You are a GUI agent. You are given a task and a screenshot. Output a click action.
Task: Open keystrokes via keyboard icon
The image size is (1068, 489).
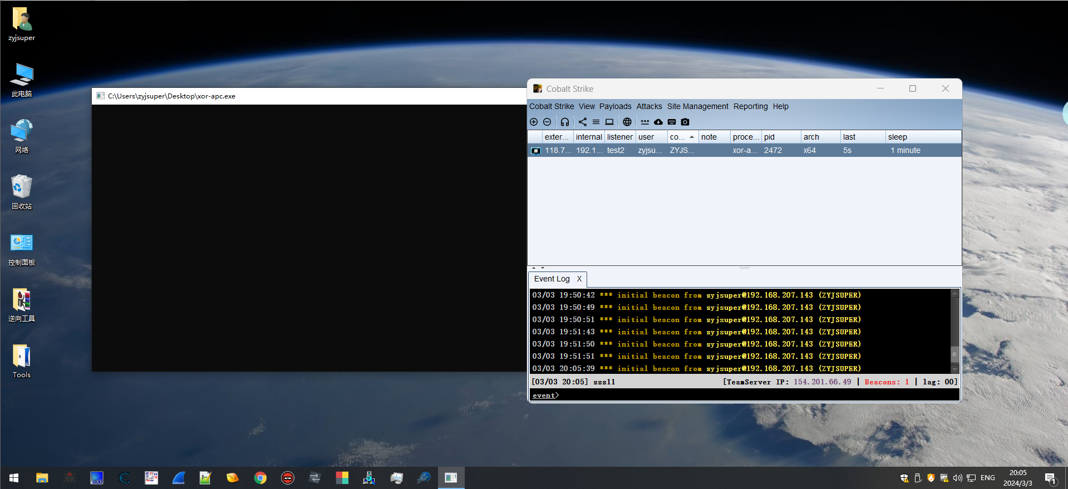(672, 122)
